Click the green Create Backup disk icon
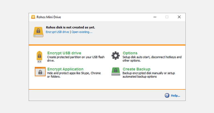This screenshot has width=214, height=113. point(116,72)
